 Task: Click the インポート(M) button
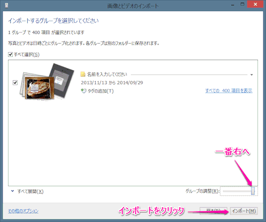pos(244,211)
